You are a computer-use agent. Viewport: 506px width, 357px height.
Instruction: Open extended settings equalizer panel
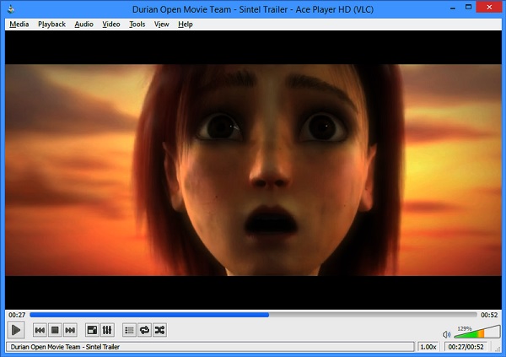107,330
